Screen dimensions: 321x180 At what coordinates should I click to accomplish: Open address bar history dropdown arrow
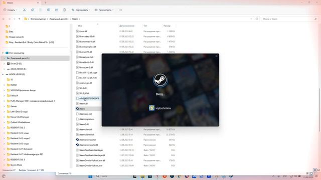click(x=251, y=19)
